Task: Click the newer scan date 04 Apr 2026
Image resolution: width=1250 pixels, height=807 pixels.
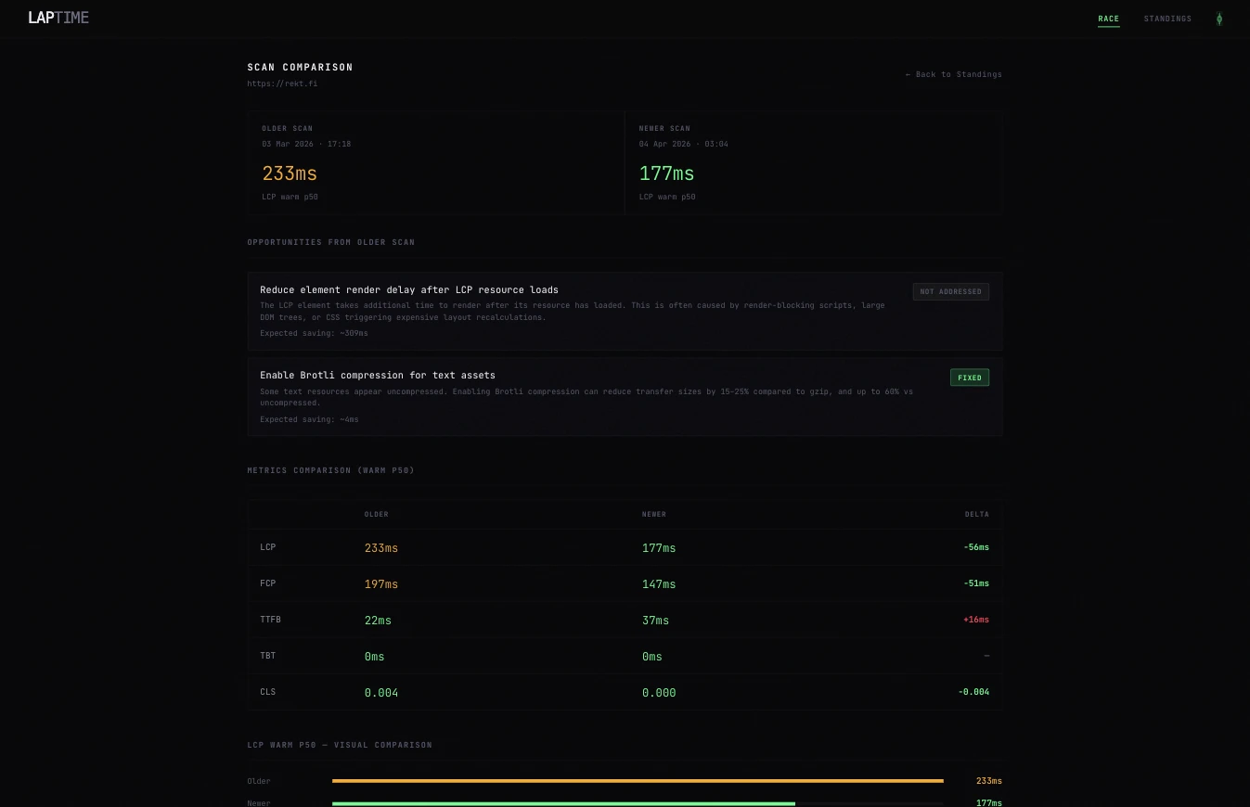Action: (x=683, y=144)
